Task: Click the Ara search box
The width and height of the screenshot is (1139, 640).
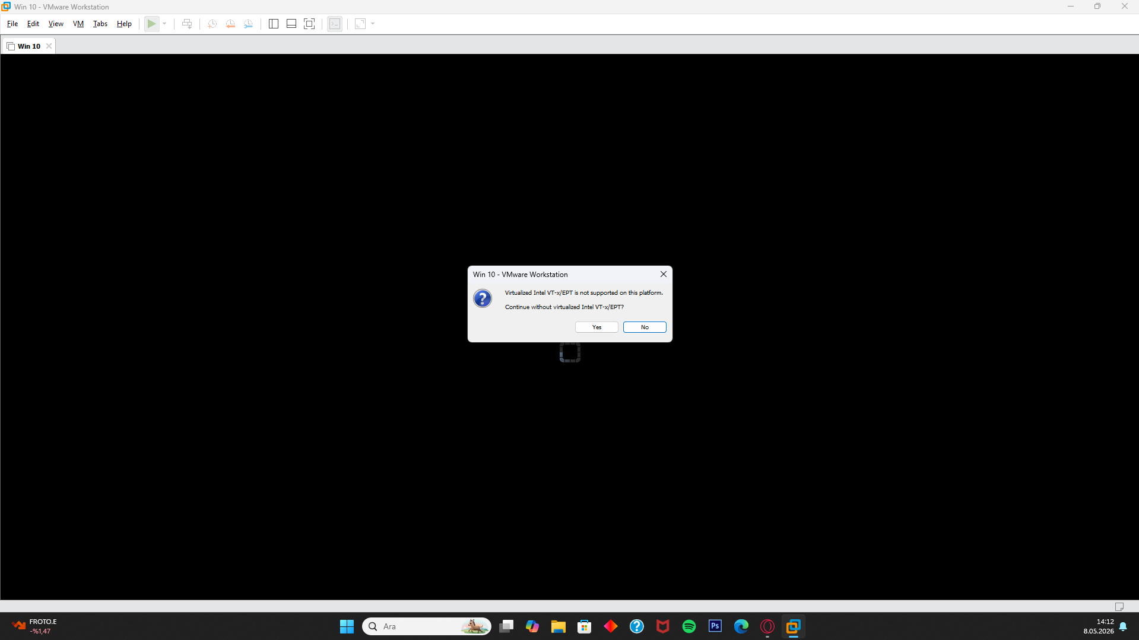Action: coord(427,626)
